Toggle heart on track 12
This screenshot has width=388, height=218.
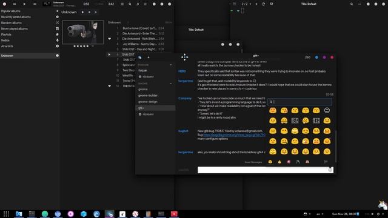click(x=109, y=86)
